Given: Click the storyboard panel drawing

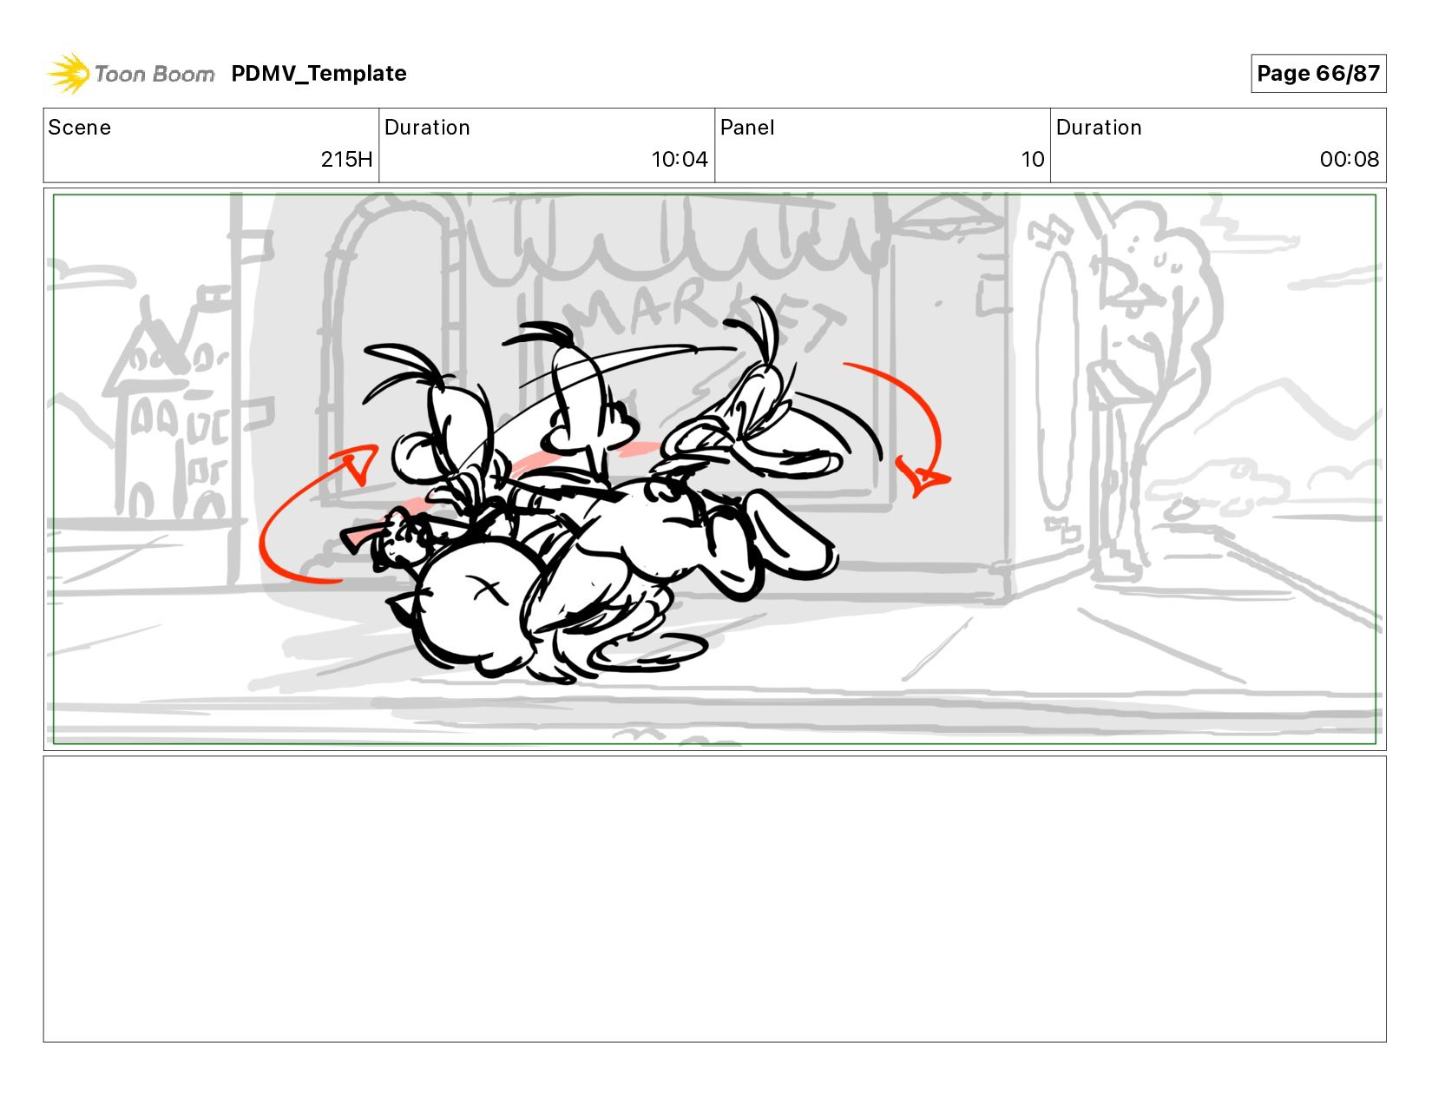Looking at the screenshot, I should coord(714,469).
